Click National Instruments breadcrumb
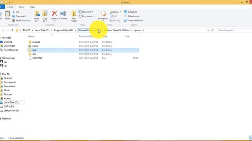The image size is (252, 141). pos(88,30)
